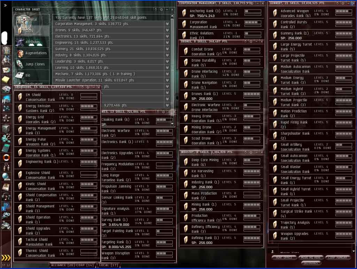
Task: Expand the Drones skill group chevron
Action: coord(167,30)
